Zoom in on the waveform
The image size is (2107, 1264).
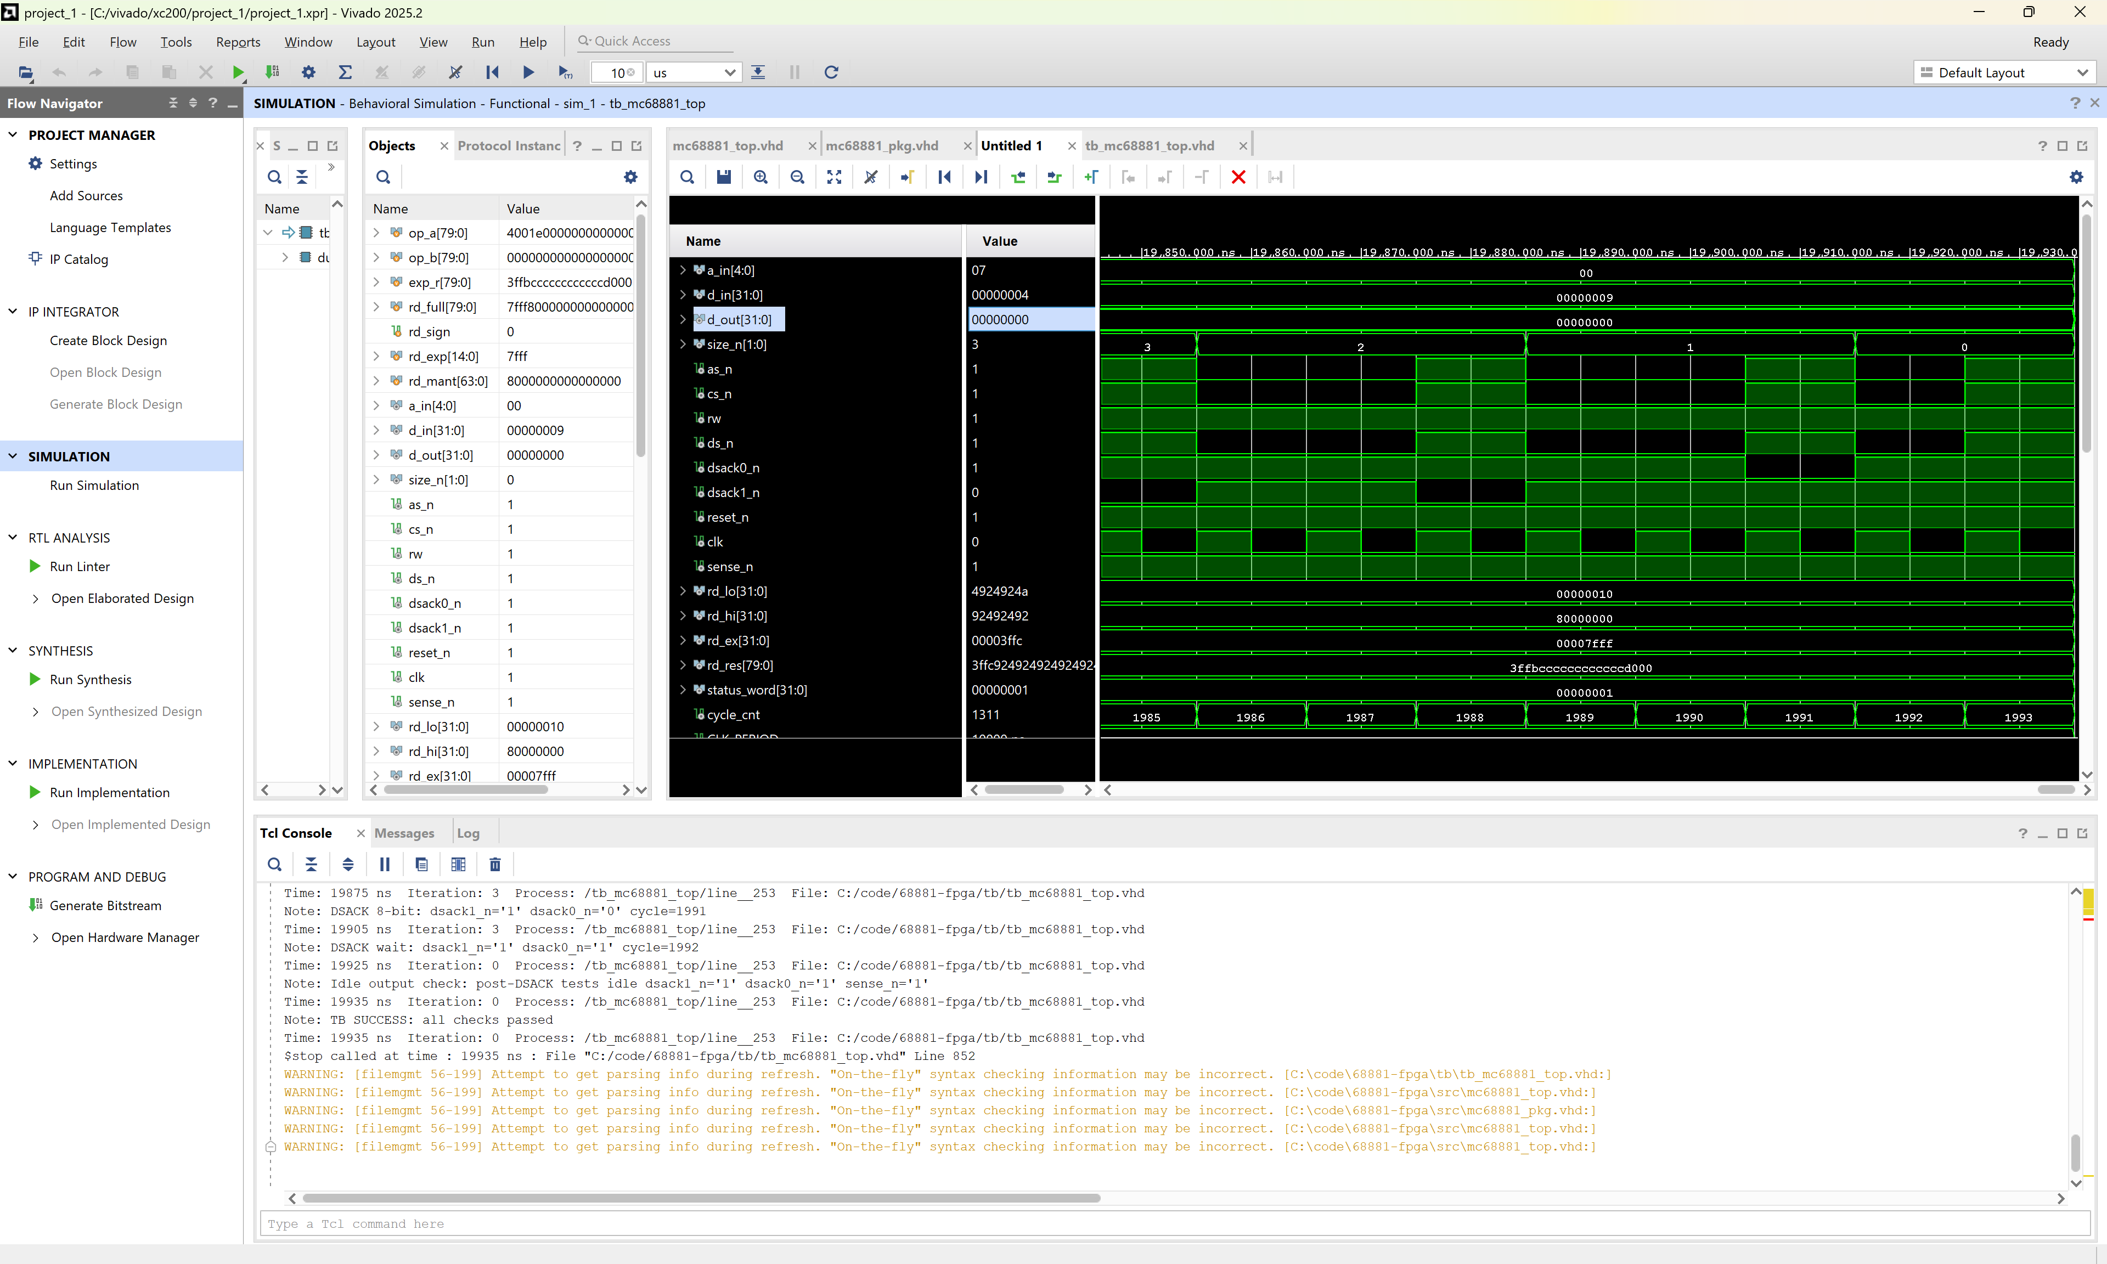click(x=760, y=177)
